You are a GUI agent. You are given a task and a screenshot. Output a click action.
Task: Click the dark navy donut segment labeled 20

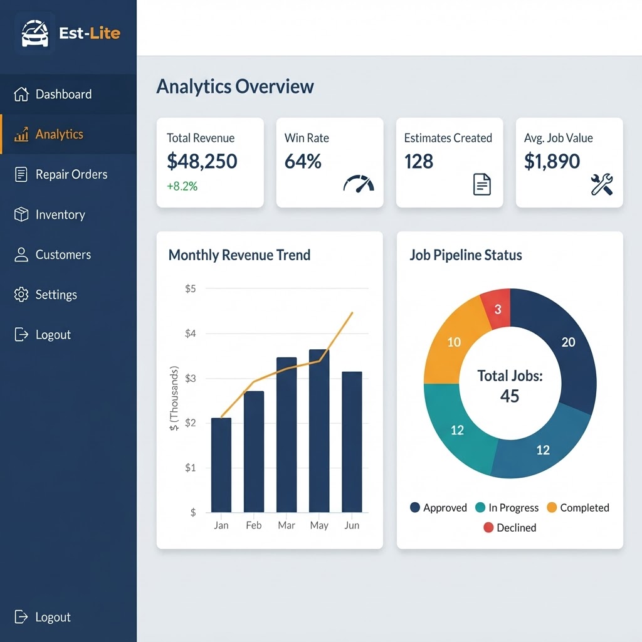568,342
